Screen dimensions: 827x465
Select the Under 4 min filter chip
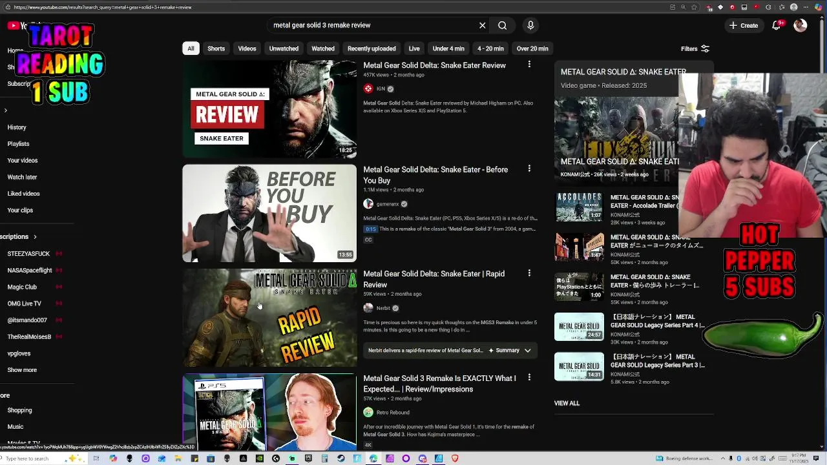click(448, 48)
